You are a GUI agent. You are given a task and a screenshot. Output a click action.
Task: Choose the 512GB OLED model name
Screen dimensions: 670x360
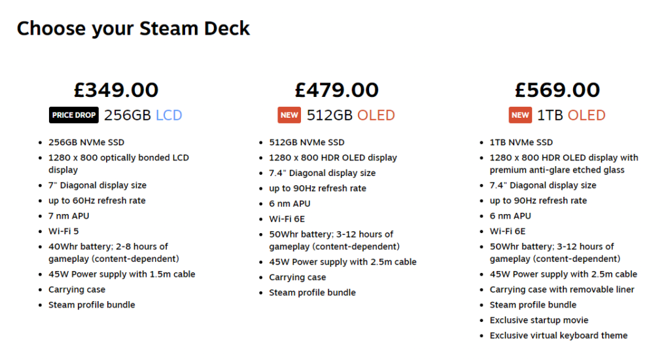point(351,115)
